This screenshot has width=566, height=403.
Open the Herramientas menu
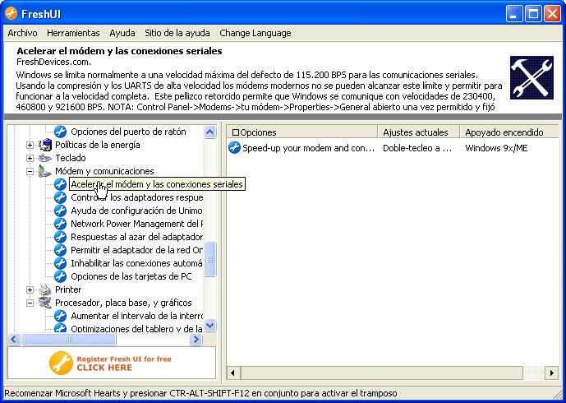click(x=73, y=33)
